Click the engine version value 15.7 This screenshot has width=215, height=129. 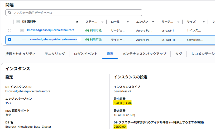pos(8,103)
